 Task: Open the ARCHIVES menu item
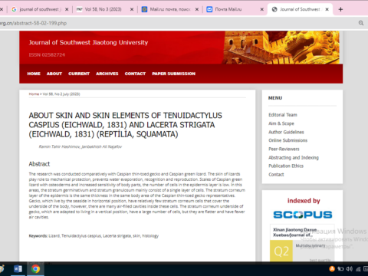[x=107, y=74]
